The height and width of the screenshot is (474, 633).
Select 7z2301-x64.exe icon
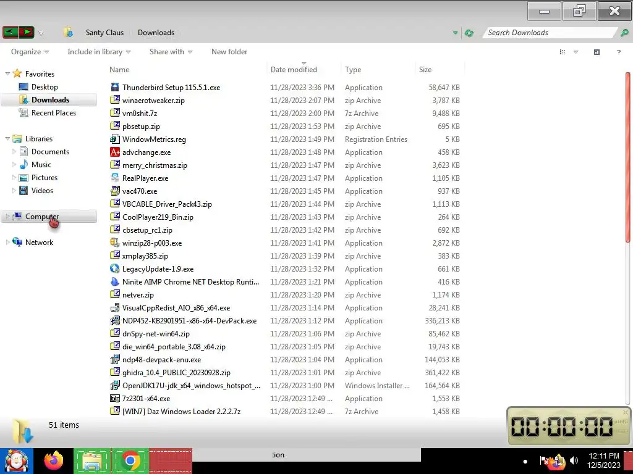(115, 398)
